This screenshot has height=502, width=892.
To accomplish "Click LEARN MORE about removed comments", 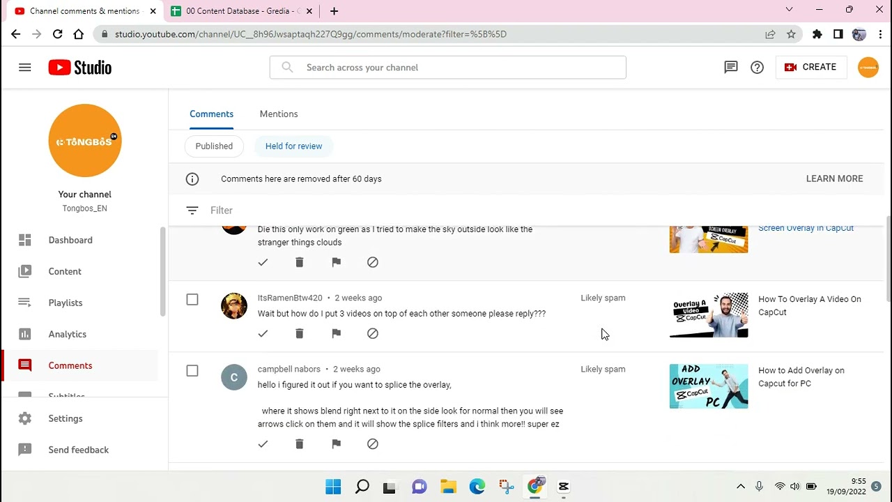I will [x=834, y=178].
